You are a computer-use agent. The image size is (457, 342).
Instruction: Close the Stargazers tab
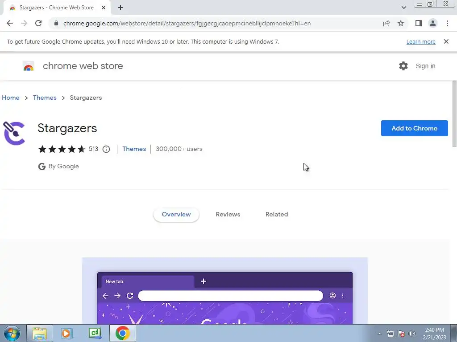pos(104,8)
